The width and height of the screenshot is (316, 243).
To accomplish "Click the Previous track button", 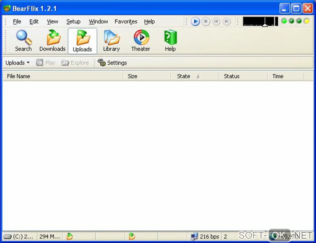I will coord(216,21).
